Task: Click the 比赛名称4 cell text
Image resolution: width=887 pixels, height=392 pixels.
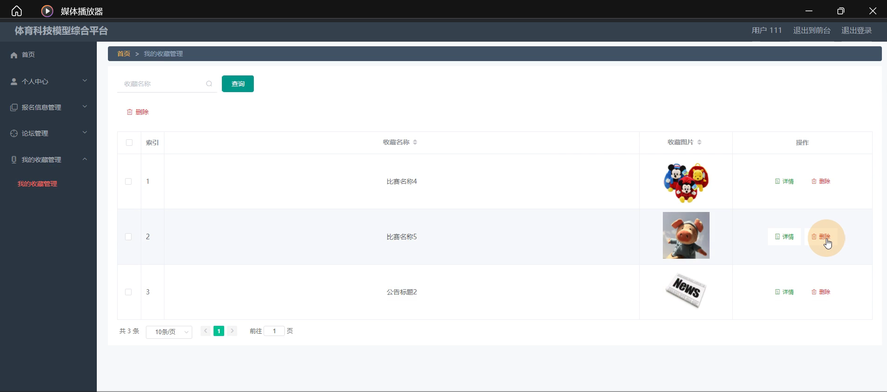Action: (x=402, y=181)
